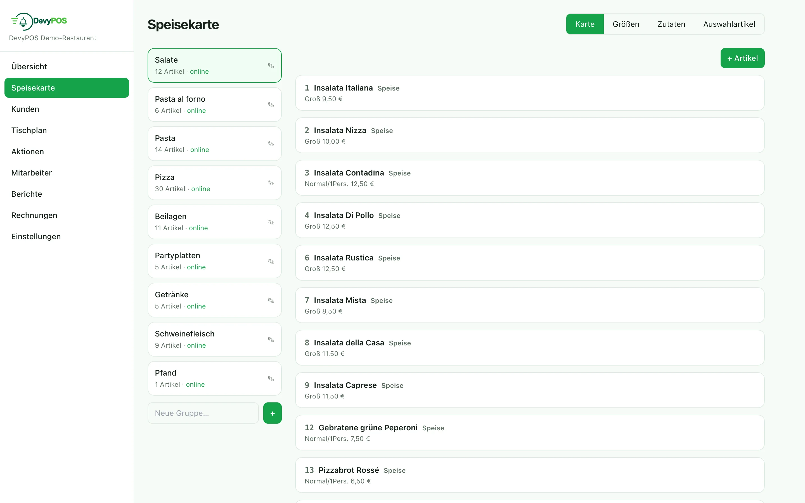805x503 pixels.
Task: Edit the Pasta al forno group
Action: click(271, 105)
